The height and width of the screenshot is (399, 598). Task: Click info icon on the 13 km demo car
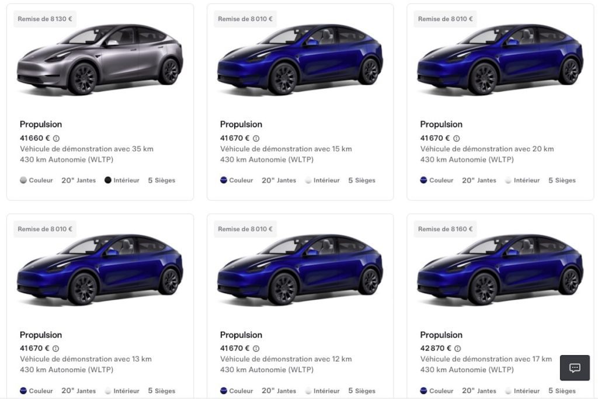tap(57, 349)
